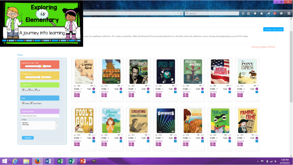Click the FP Level left slider handle
This screenshot has height=165, width=293.
(40, 77)
